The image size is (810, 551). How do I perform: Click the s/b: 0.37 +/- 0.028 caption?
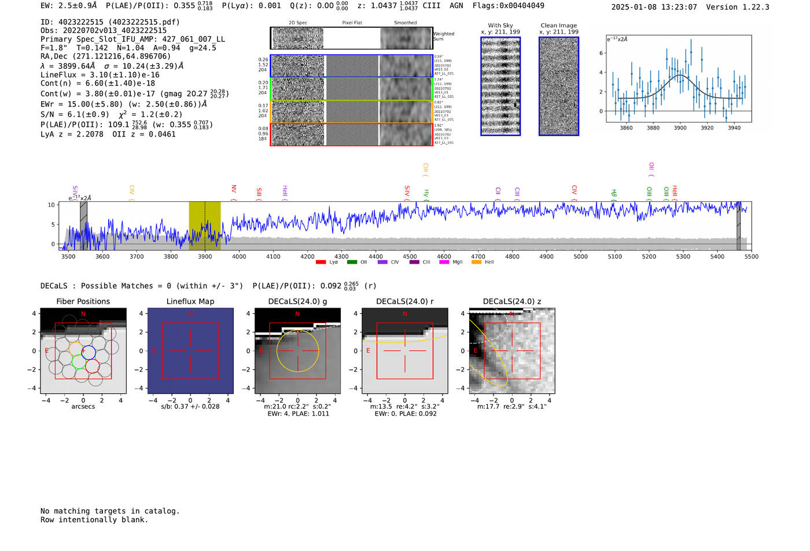(190, 406)
